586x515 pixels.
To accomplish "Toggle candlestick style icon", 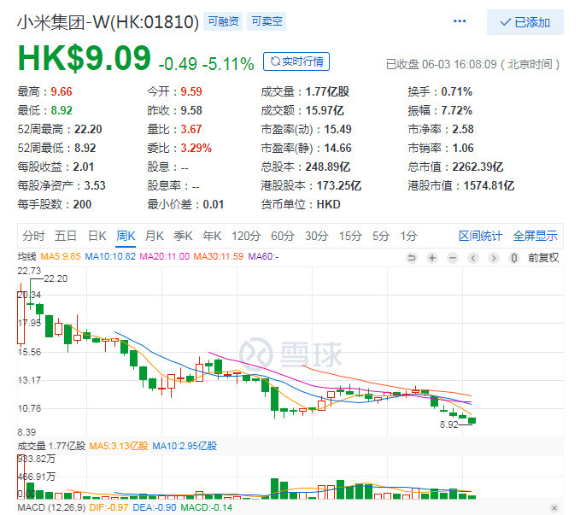I will point(514,258).
